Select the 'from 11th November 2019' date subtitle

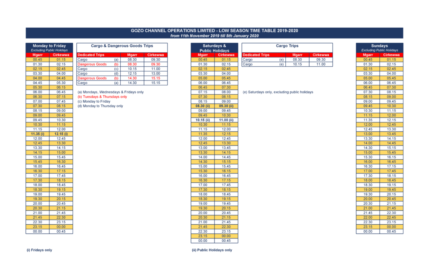click(214, 36)
